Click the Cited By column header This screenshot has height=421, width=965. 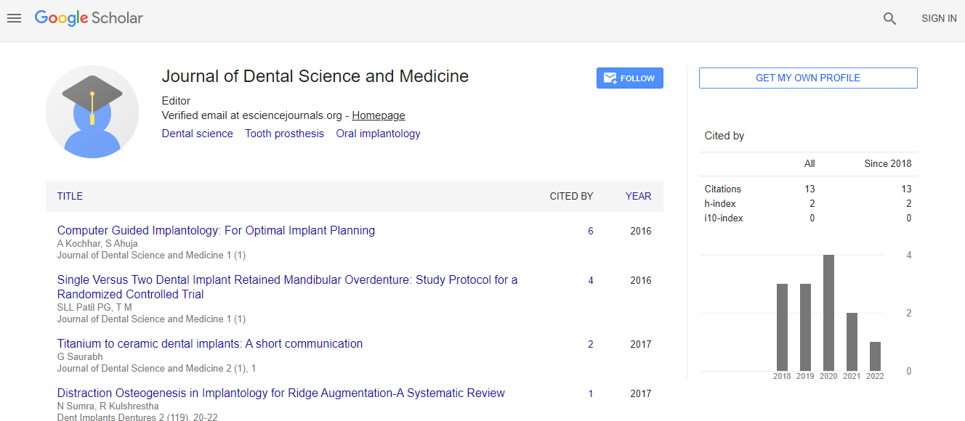click(571, 196)
